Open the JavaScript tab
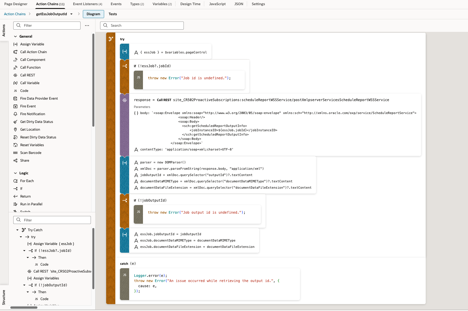Image resolution: width=468 pixels, height=311 pixels. click(217, 4)
